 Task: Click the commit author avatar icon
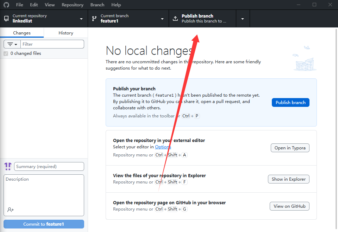pyautogui.click(x=8, y=166)
